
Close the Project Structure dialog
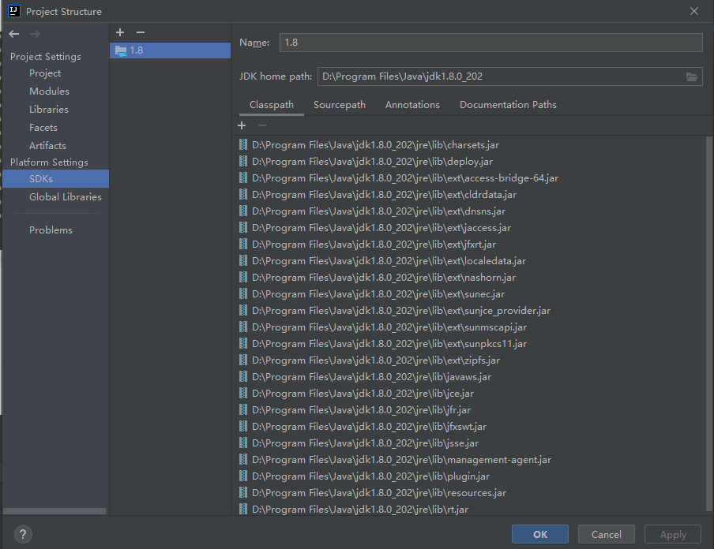click(694, 11)
